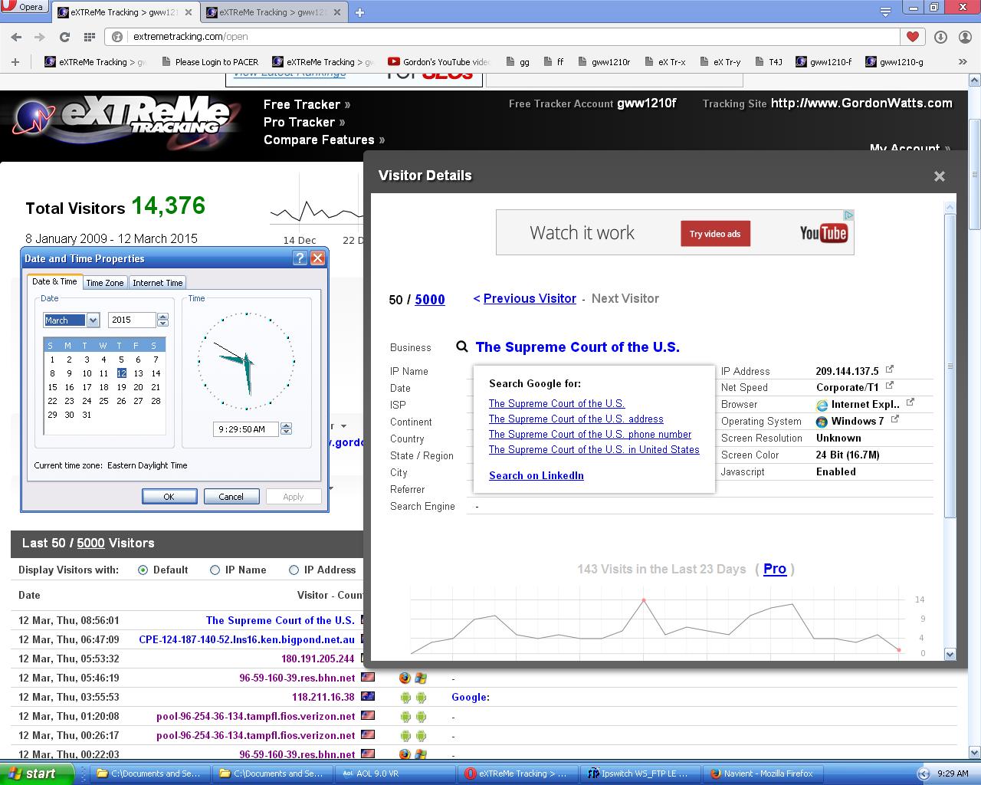Close the Visitor Details panel
Viewport: 981px width, 785px height.
coord(940,176)
